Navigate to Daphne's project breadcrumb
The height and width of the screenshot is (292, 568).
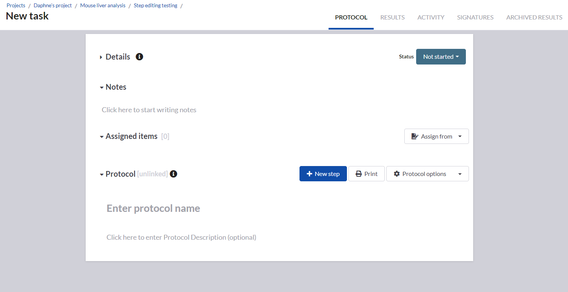point(53,5)
